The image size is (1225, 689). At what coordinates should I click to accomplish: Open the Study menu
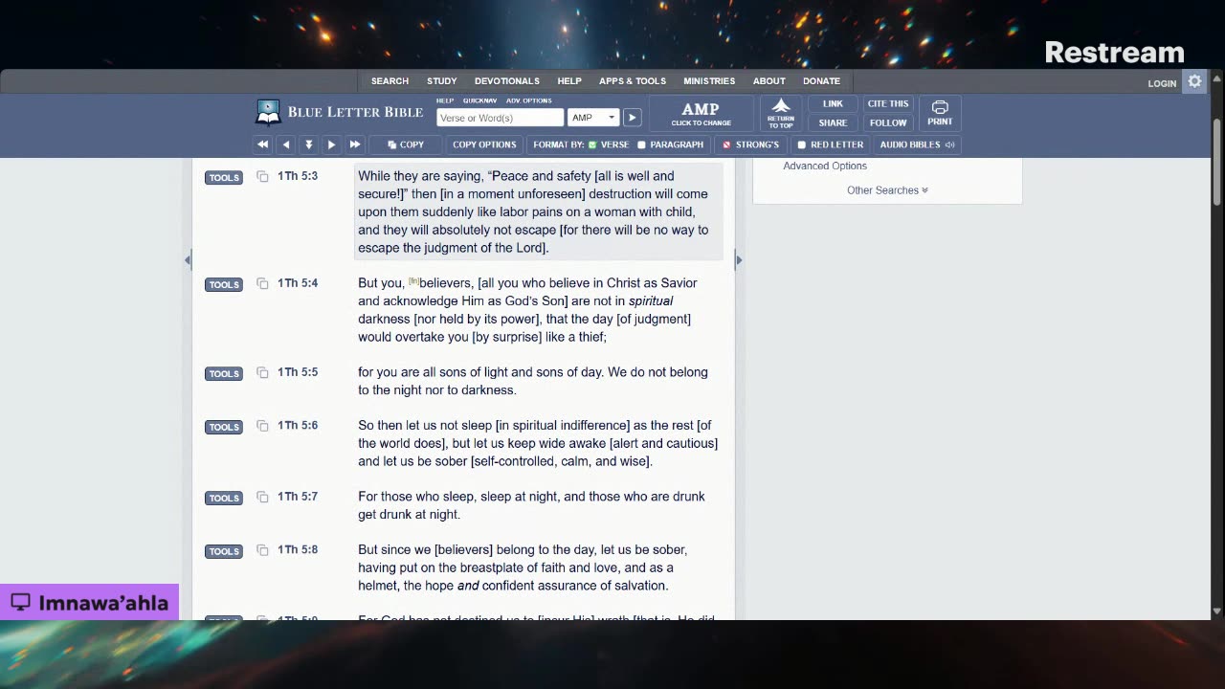(441, 81)
